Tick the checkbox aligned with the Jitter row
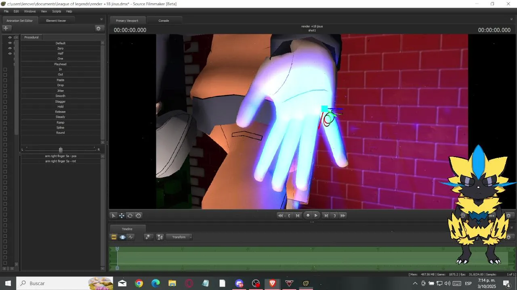 (x=5, y=91)
